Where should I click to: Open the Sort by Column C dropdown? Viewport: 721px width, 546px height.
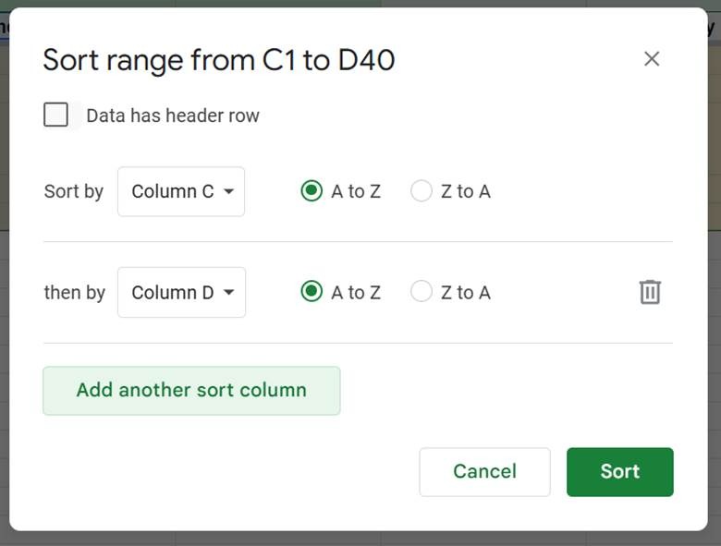[x=181, y=192]
